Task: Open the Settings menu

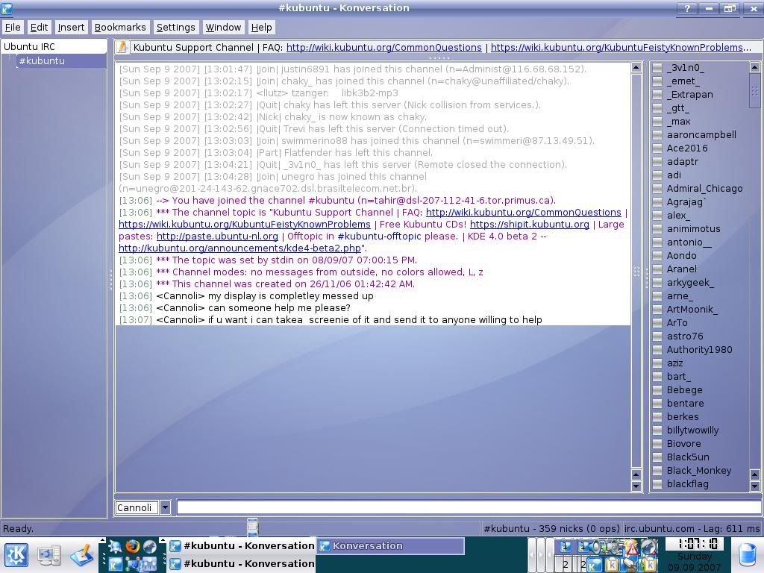Action: [x=175, y=28]
